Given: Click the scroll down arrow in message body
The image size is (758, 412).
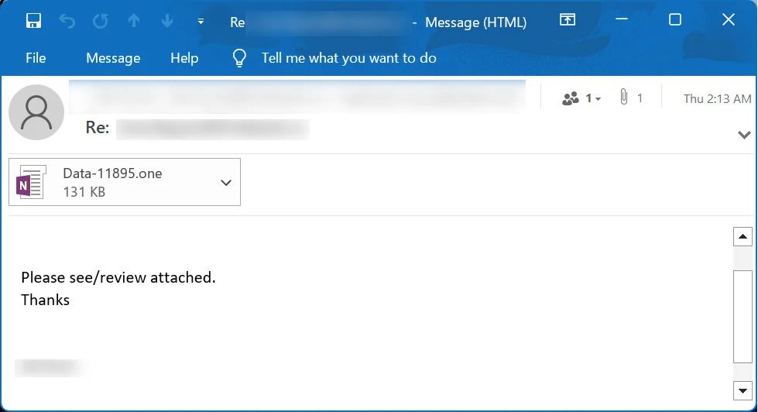Looking at the screenshot, I should pyautogui.click(x=743, y=389).
